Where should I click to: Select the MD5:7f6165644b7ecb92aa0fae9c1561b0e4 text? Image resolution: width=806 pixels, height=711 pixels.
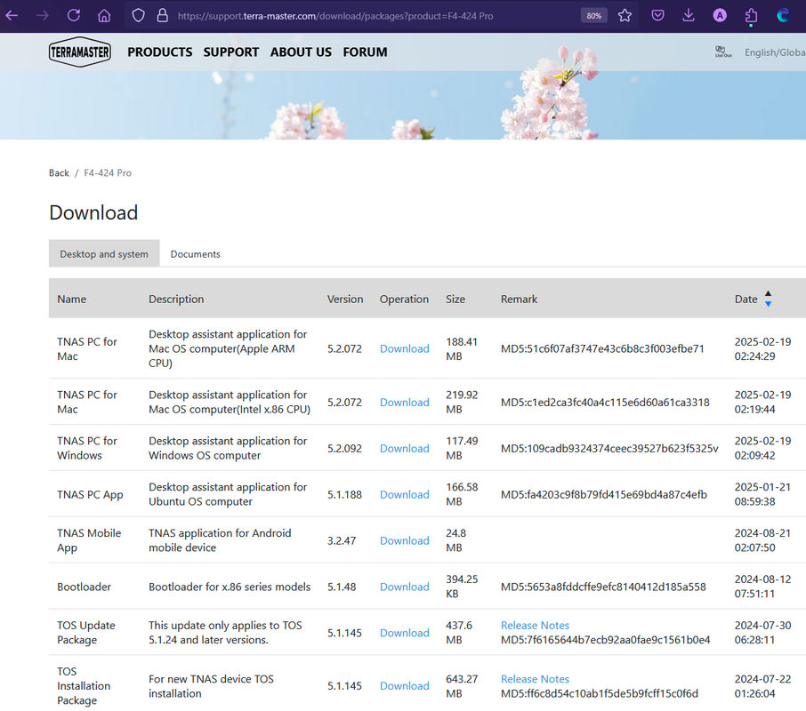click(606, 640)
